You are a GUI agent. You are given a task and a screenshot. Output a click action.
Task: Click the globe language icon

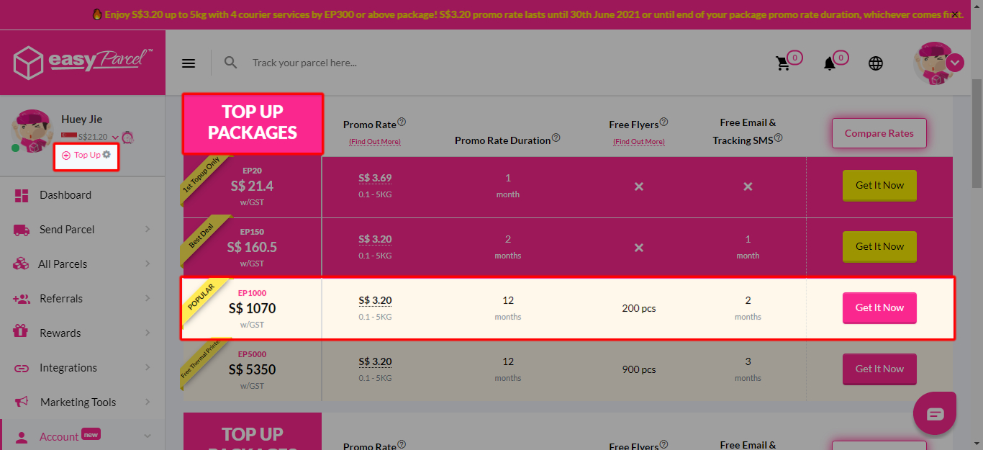(875, 63)
